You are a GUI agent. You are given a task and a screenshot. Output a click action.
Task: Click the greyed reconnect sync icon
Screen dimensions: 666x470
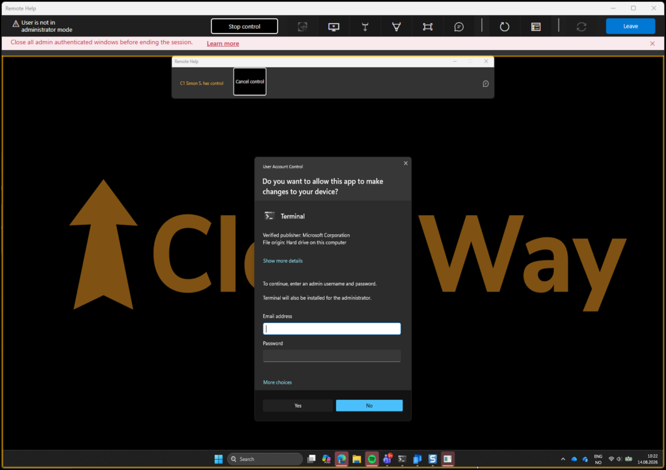click(x=581, y=27)
